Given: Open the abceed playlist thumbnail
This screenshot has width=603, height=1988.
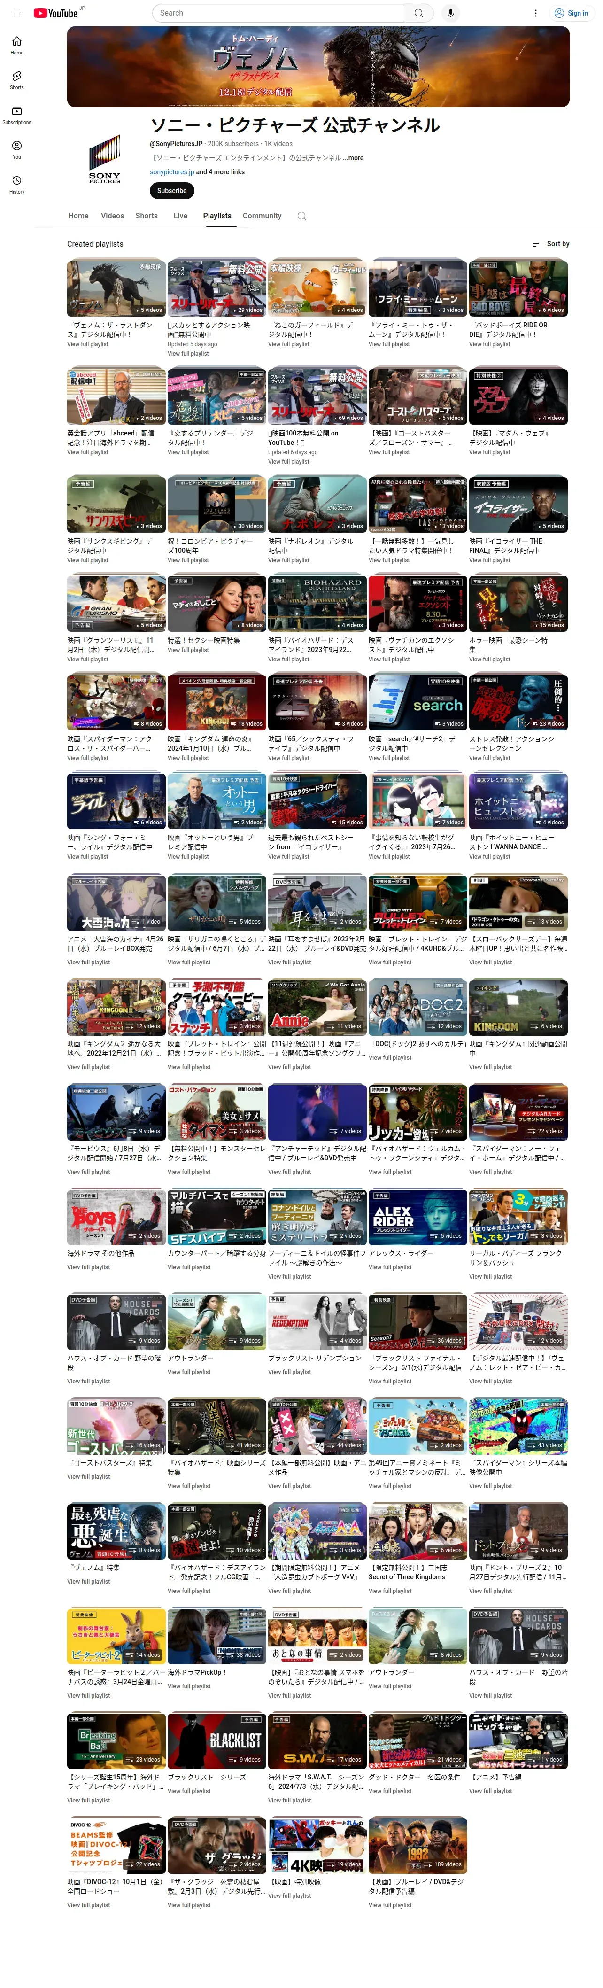Looking at the screenshot, I should coord(116,396).
